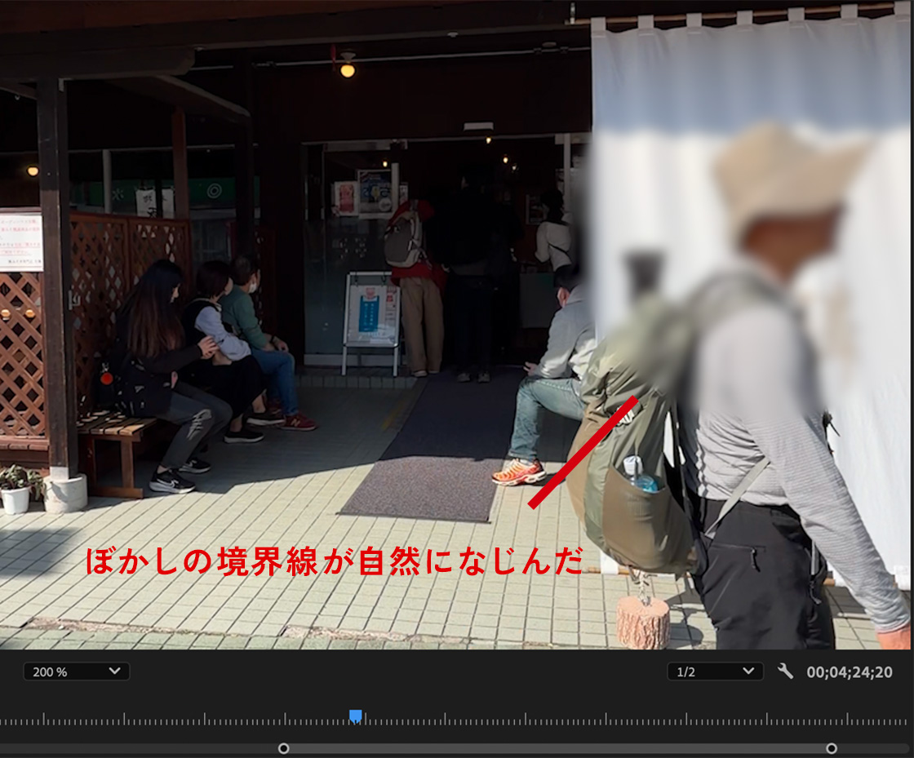The image size is (914, 758).
Task: Open the 1/2 playback resolution dropdown
Action: [715, 672]
